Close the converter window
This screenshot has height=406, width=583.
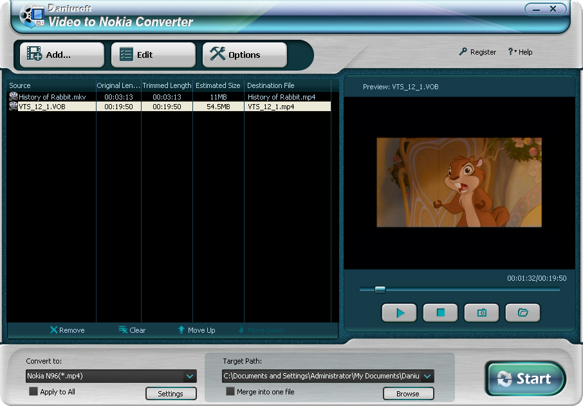[553, 8]
